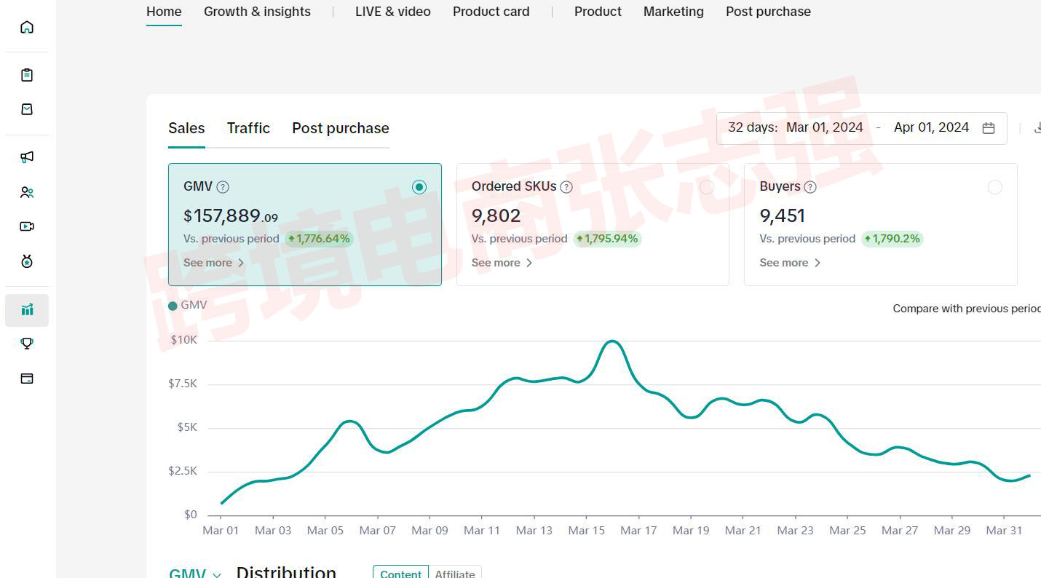Toggle the GMV chart legend item
The height and width of the screenshot is (578, 1041).
[188, 305]
